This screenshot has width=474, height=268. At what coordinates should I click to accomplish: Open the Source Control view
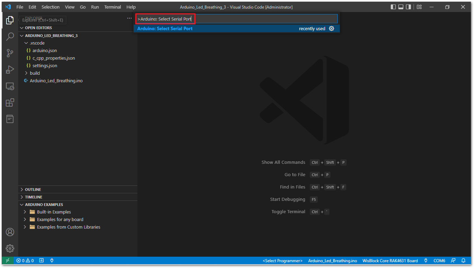click(x=10, y=53)
